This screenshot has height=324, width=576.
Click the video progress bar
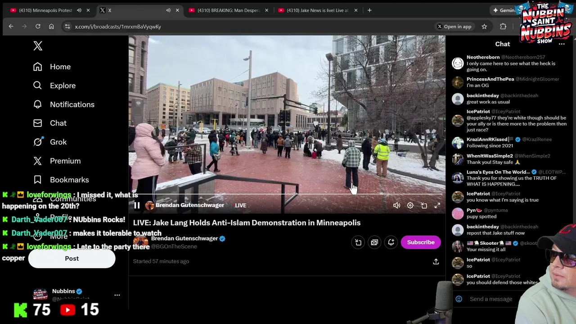[287, 195]
